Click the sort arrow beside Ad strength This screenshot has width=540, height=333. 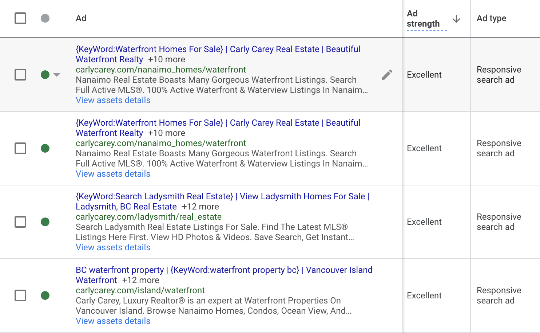point(456,19)
